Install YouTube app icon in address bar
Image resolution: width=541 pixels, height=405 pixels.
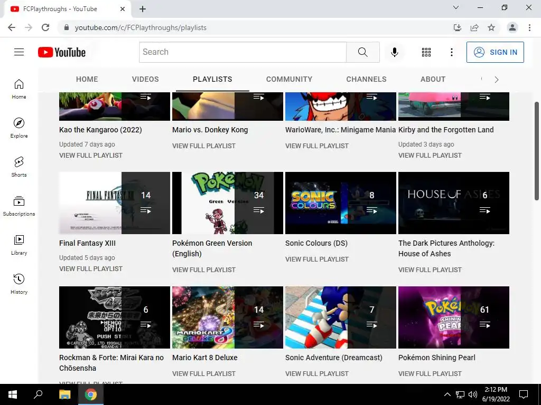[457, 27]
